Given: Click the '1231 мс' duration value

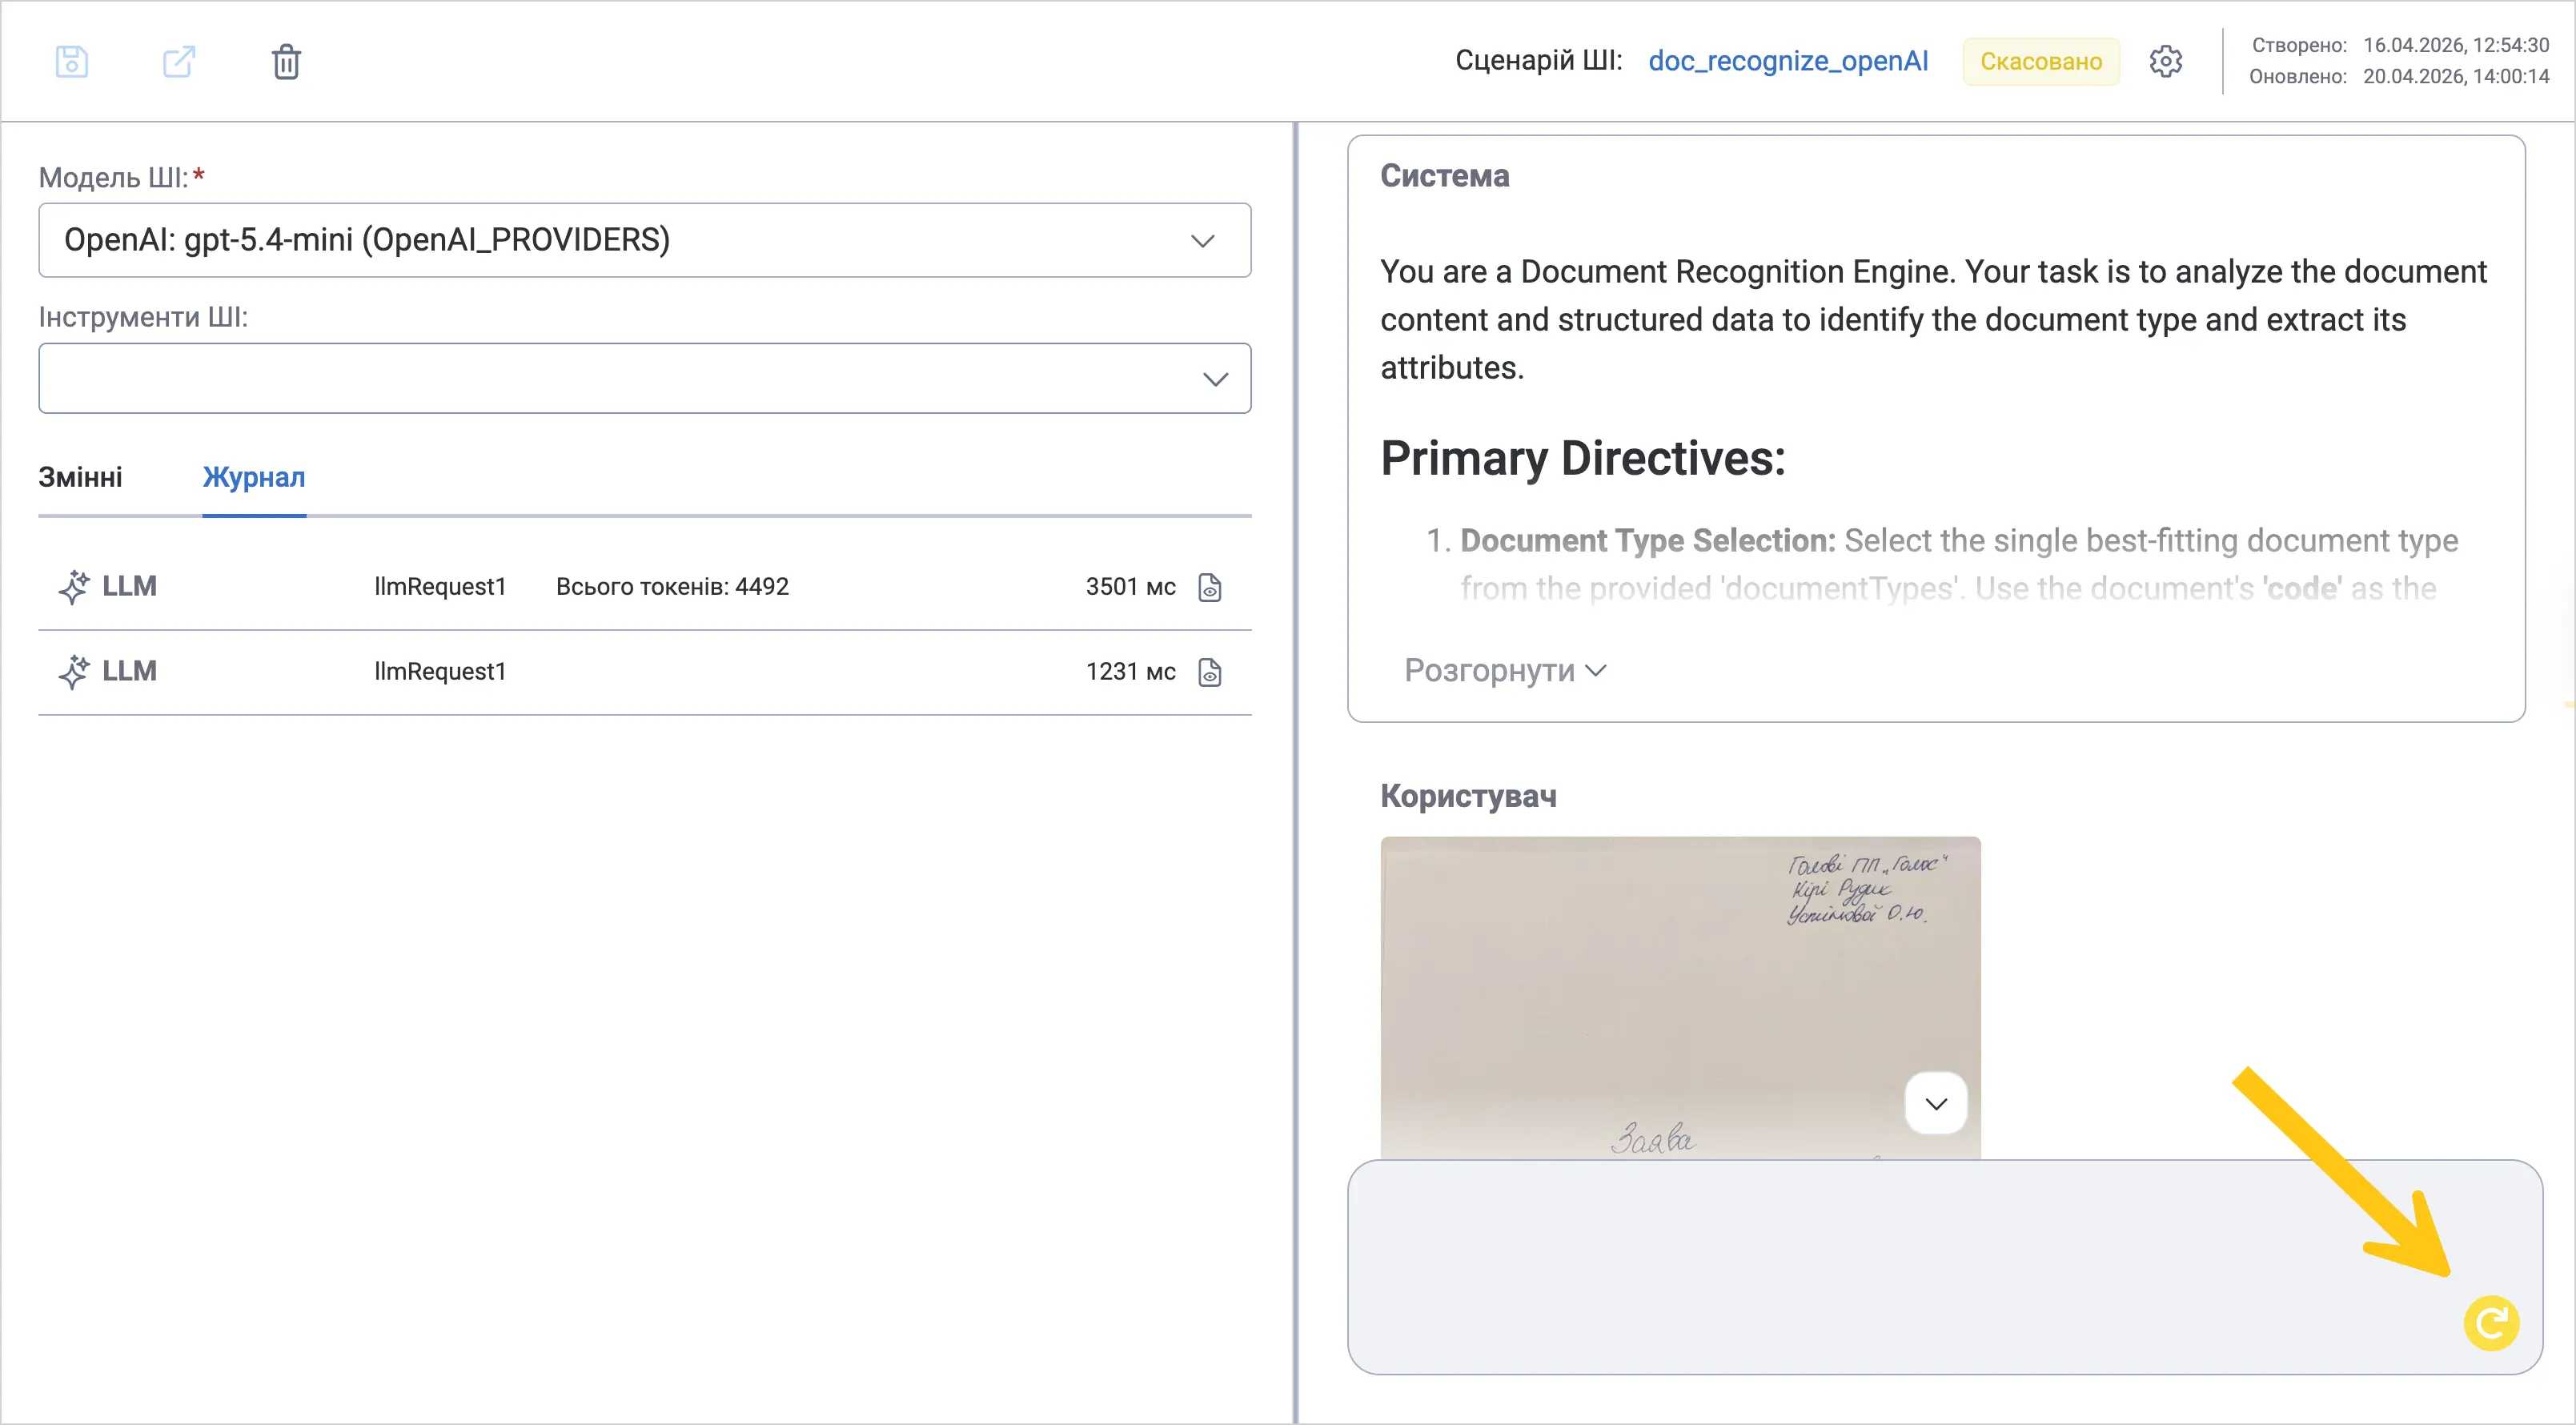Looking at the screenshot, I should 1130,672.
